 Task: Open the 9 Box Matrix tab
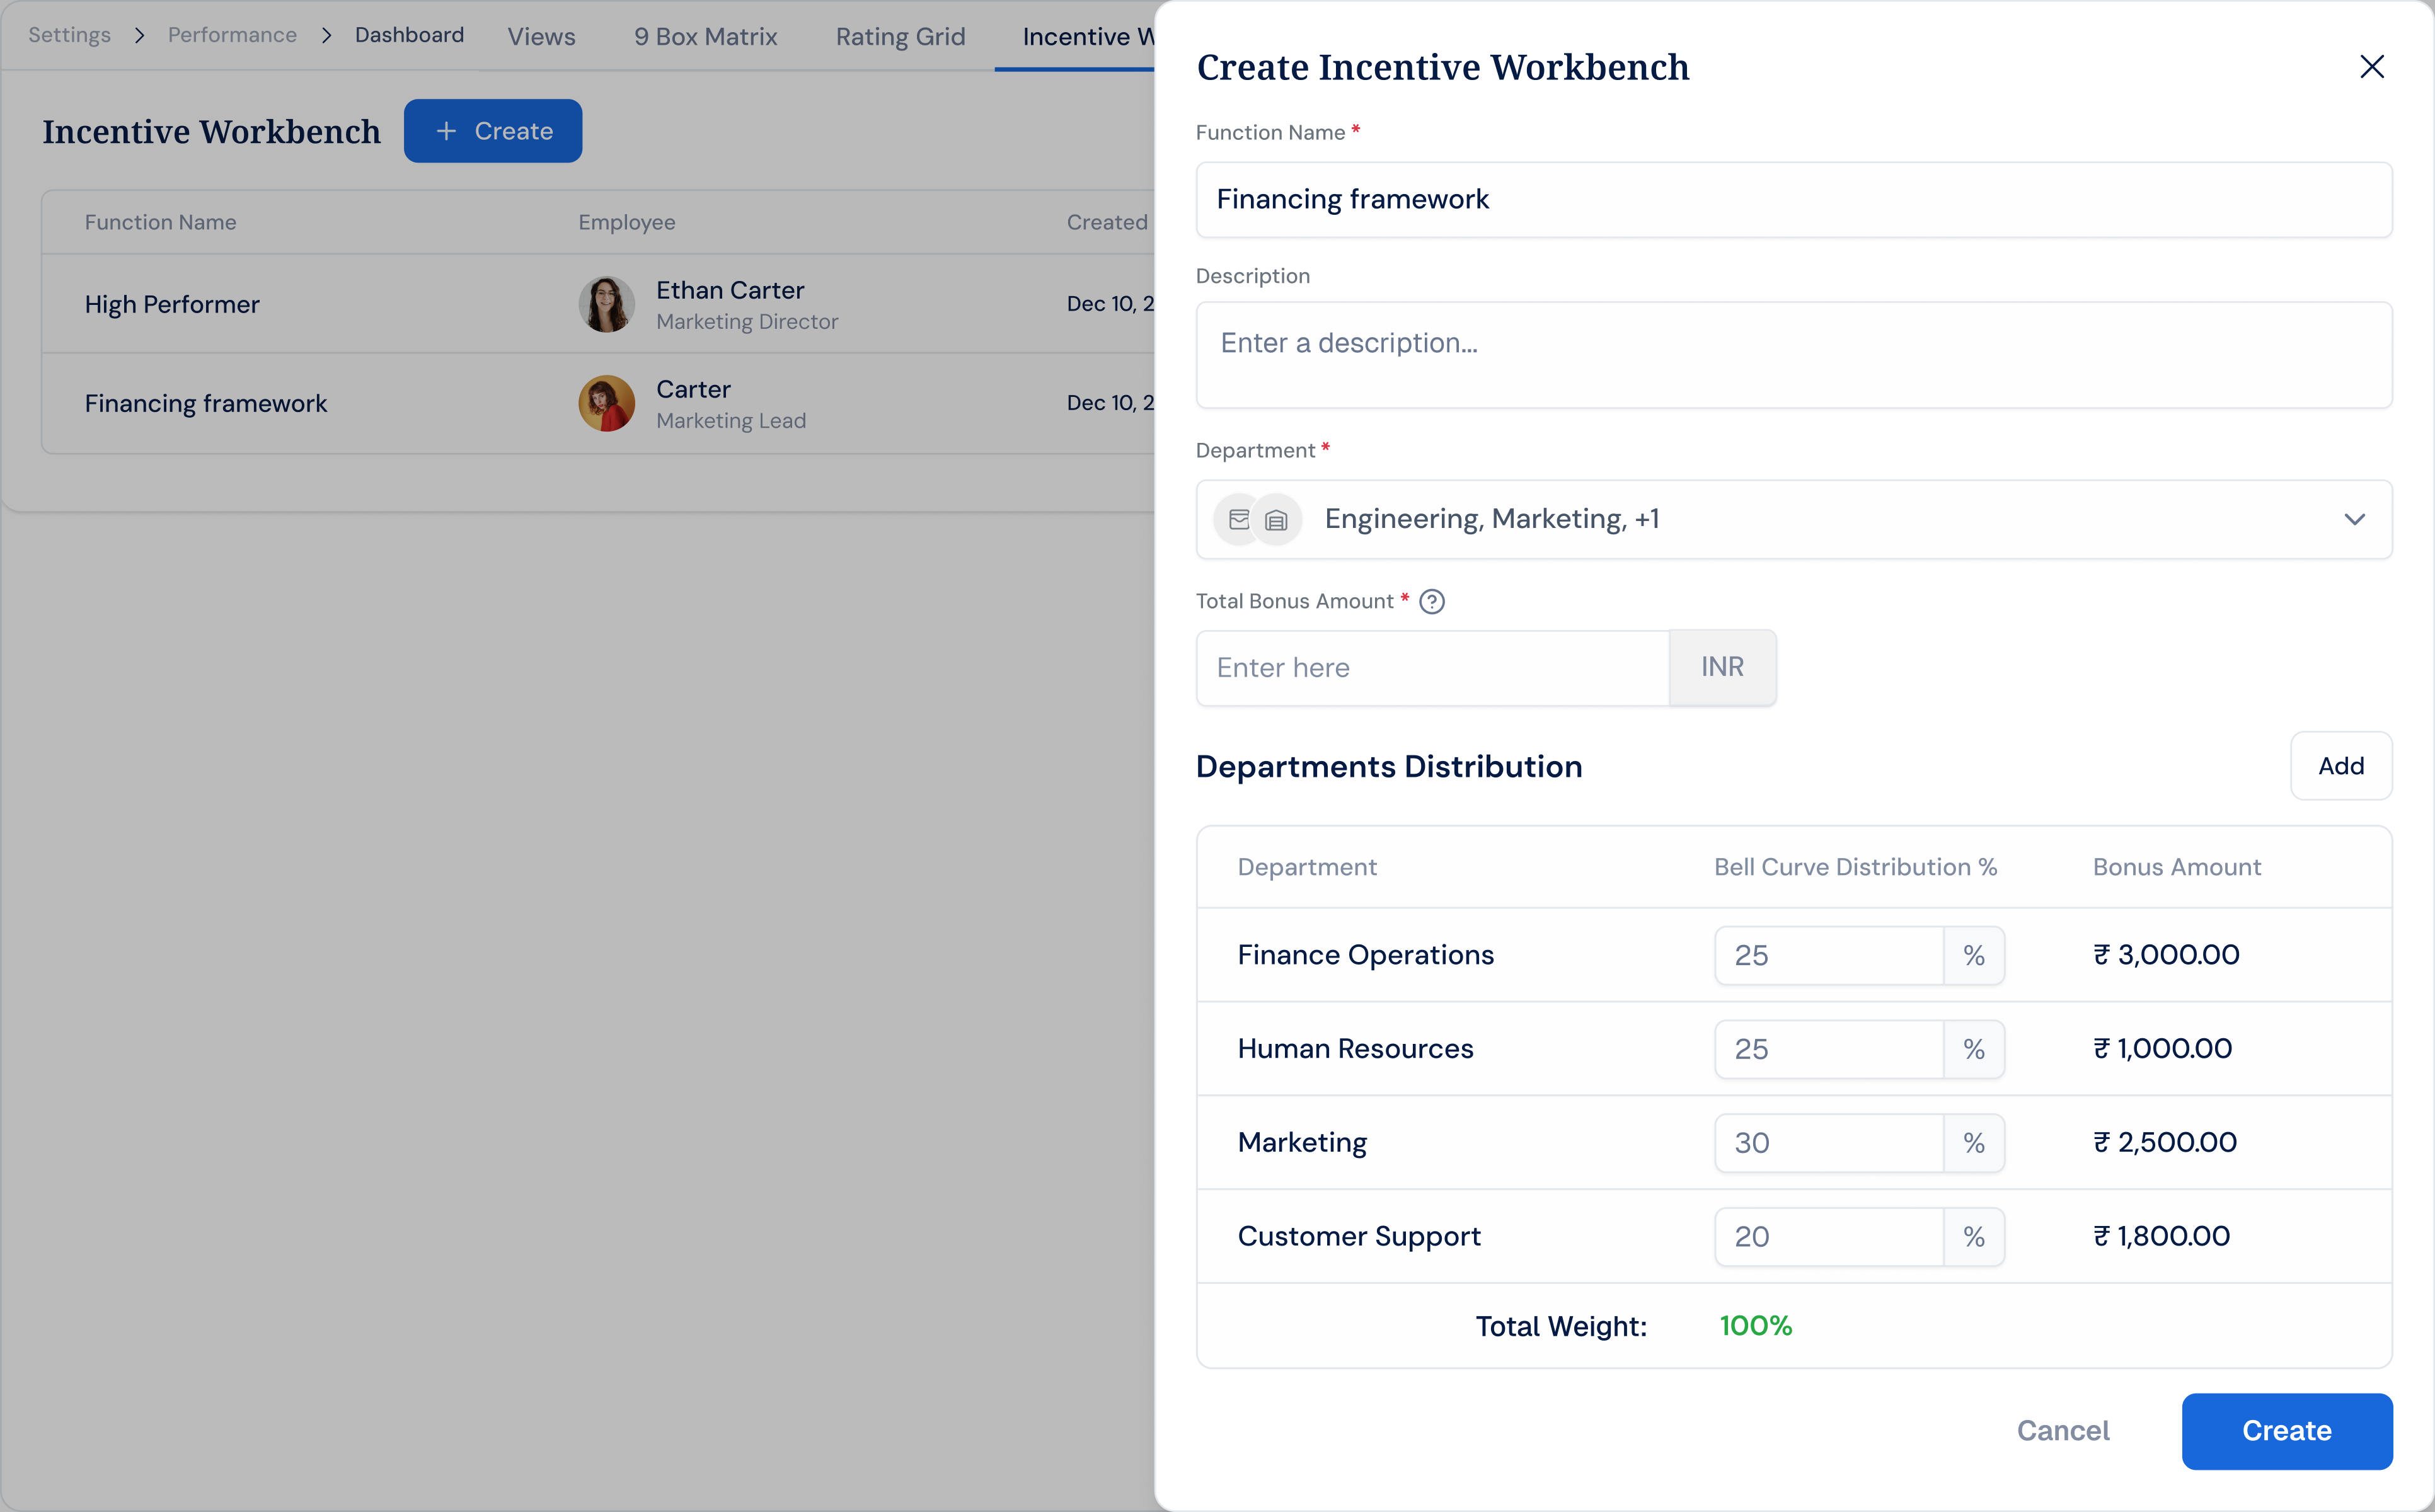click(x=705, y=37)
